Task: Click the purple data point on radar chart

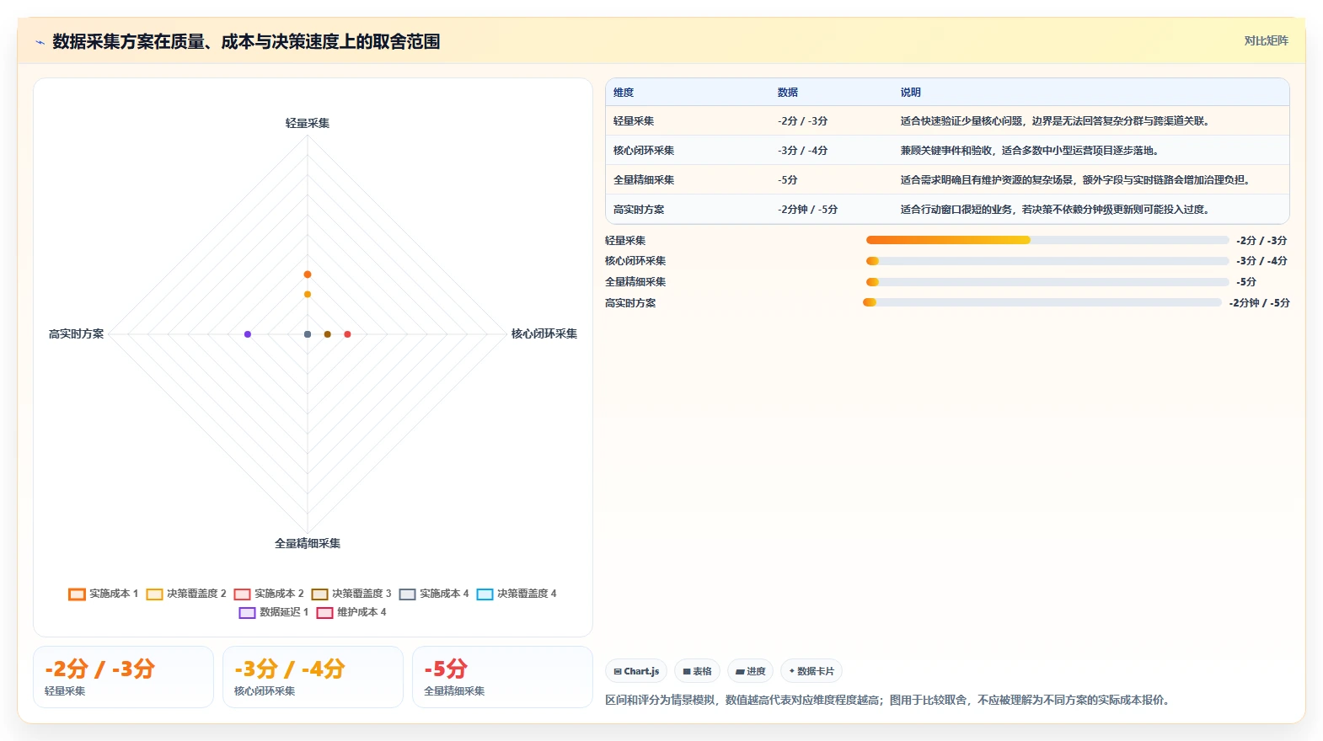Action: point(248,334)
